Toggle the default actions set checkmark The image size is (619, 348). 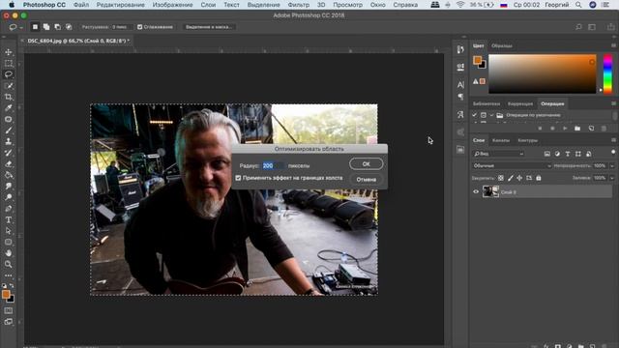475,115
